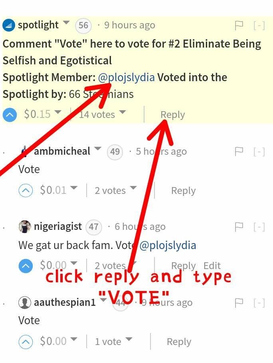
Task: Reply to the spotlight comment
Action: click(x=173, y=115)
